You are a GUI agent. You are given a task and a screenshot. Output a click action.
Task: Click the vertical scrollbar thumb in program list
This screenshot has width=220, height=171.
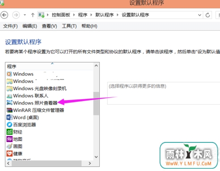(96, 104)
